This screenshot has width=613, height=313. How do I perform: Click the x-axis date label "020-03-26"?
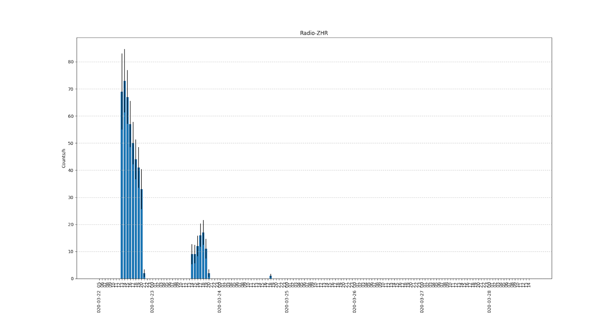(354, 302)
